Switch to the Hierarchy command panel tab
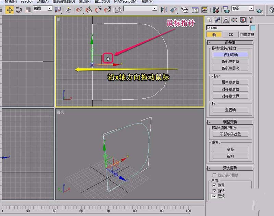This screenshot has width=274, height=216. pyautogui.click(x=226, y=20)
